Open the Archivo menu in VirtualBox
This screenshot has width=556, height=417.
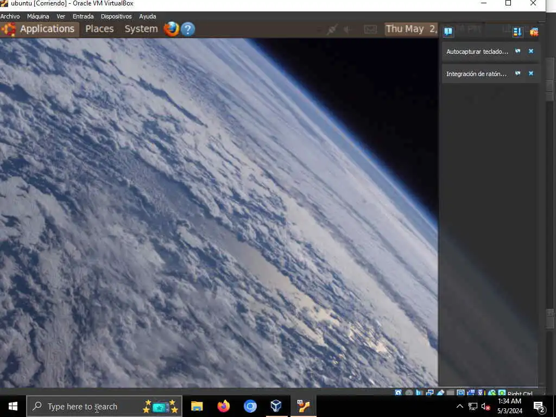(10, 16)
